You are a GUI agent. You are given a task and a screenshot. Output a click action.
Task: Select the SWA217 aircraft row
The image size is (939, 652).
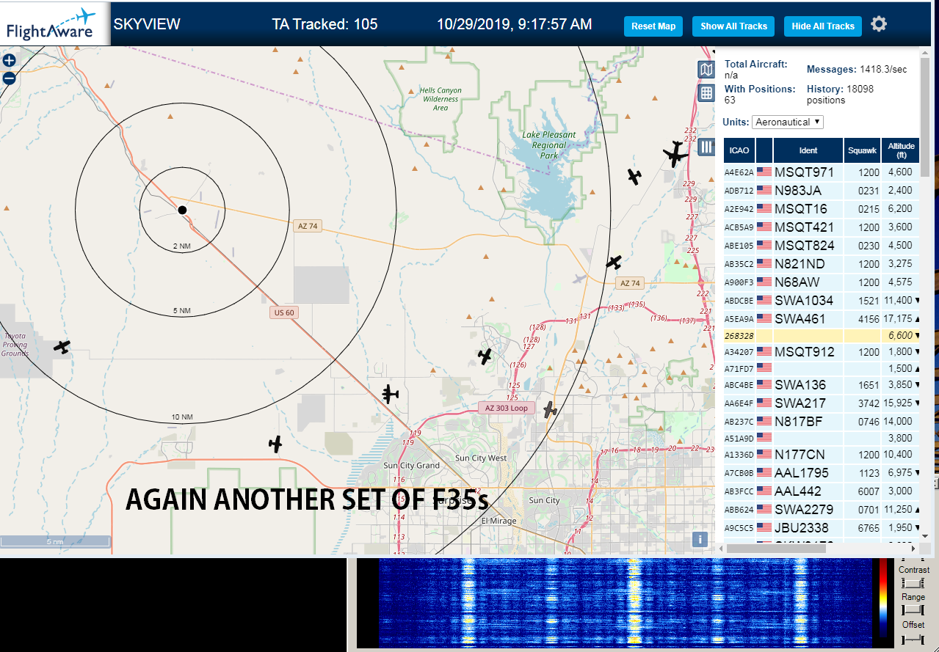(821, 403)
